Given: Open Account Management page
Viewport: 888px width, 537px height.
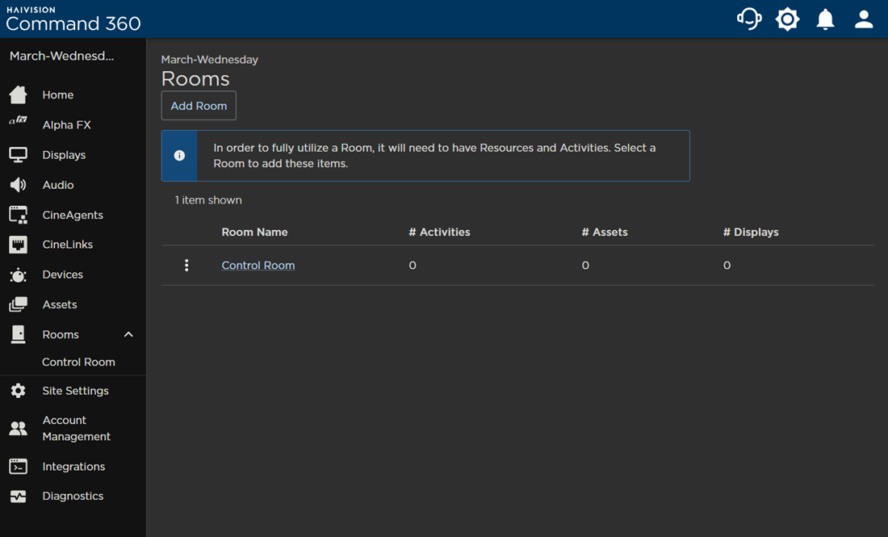Looking at the screenshot, I should (x=76, y=428).
